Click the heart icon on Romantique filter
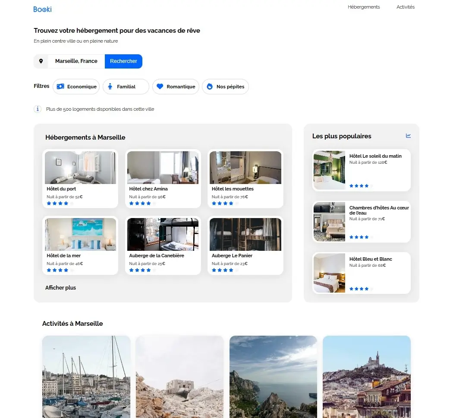Screen dimensions: 453x418 click(160, 86)
